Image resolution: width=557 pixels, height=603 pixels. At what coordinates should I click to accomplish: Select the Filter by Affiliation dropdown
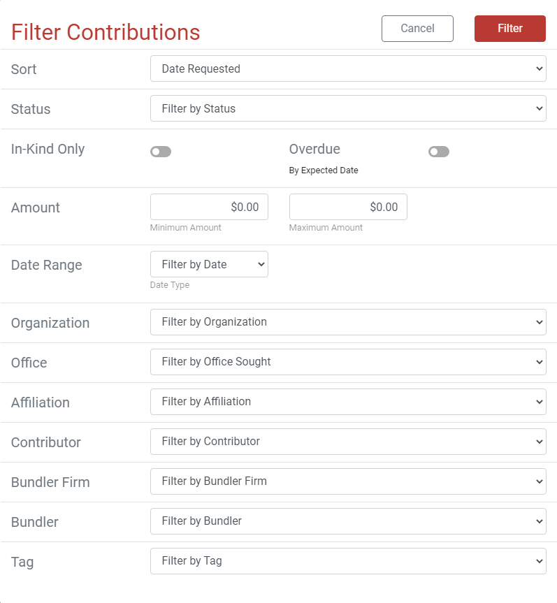tap(348, 402)
